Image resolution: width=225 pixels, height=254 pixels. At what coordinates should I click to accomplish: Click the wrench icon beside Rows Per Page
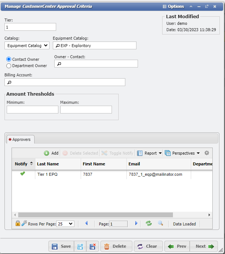24,224
